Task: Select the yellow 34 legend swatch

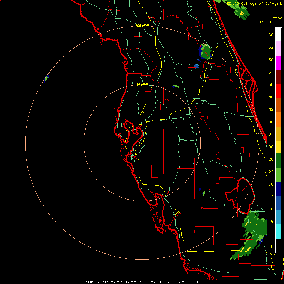Action: pyautogui.click(x=279, y=147)
